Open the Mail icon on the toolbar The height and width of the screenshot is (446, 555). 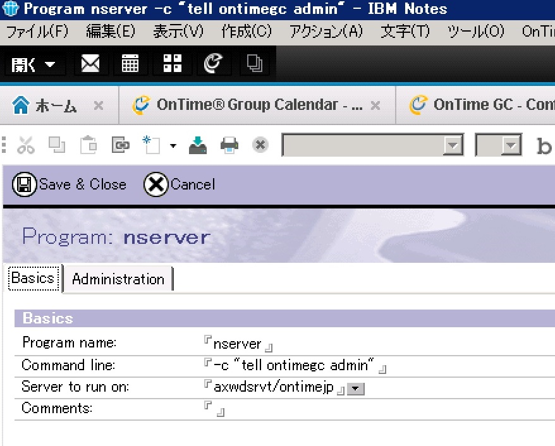[x=90, y=63]
